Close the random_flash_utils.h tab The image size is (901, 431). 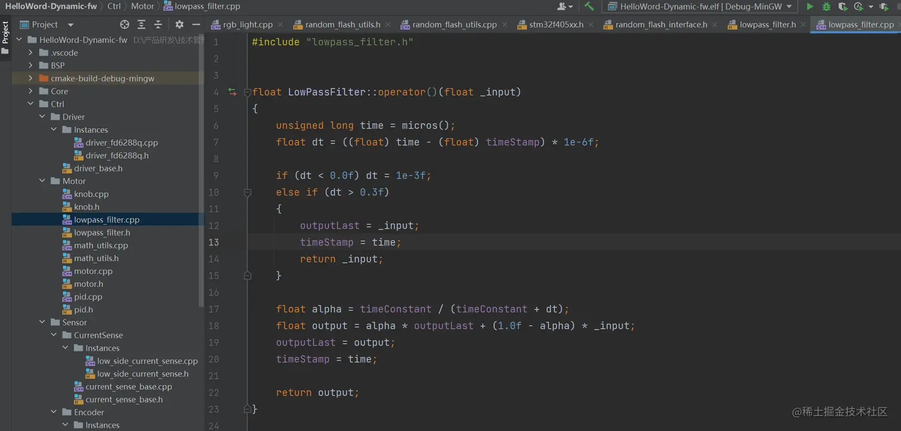point(387,25)
